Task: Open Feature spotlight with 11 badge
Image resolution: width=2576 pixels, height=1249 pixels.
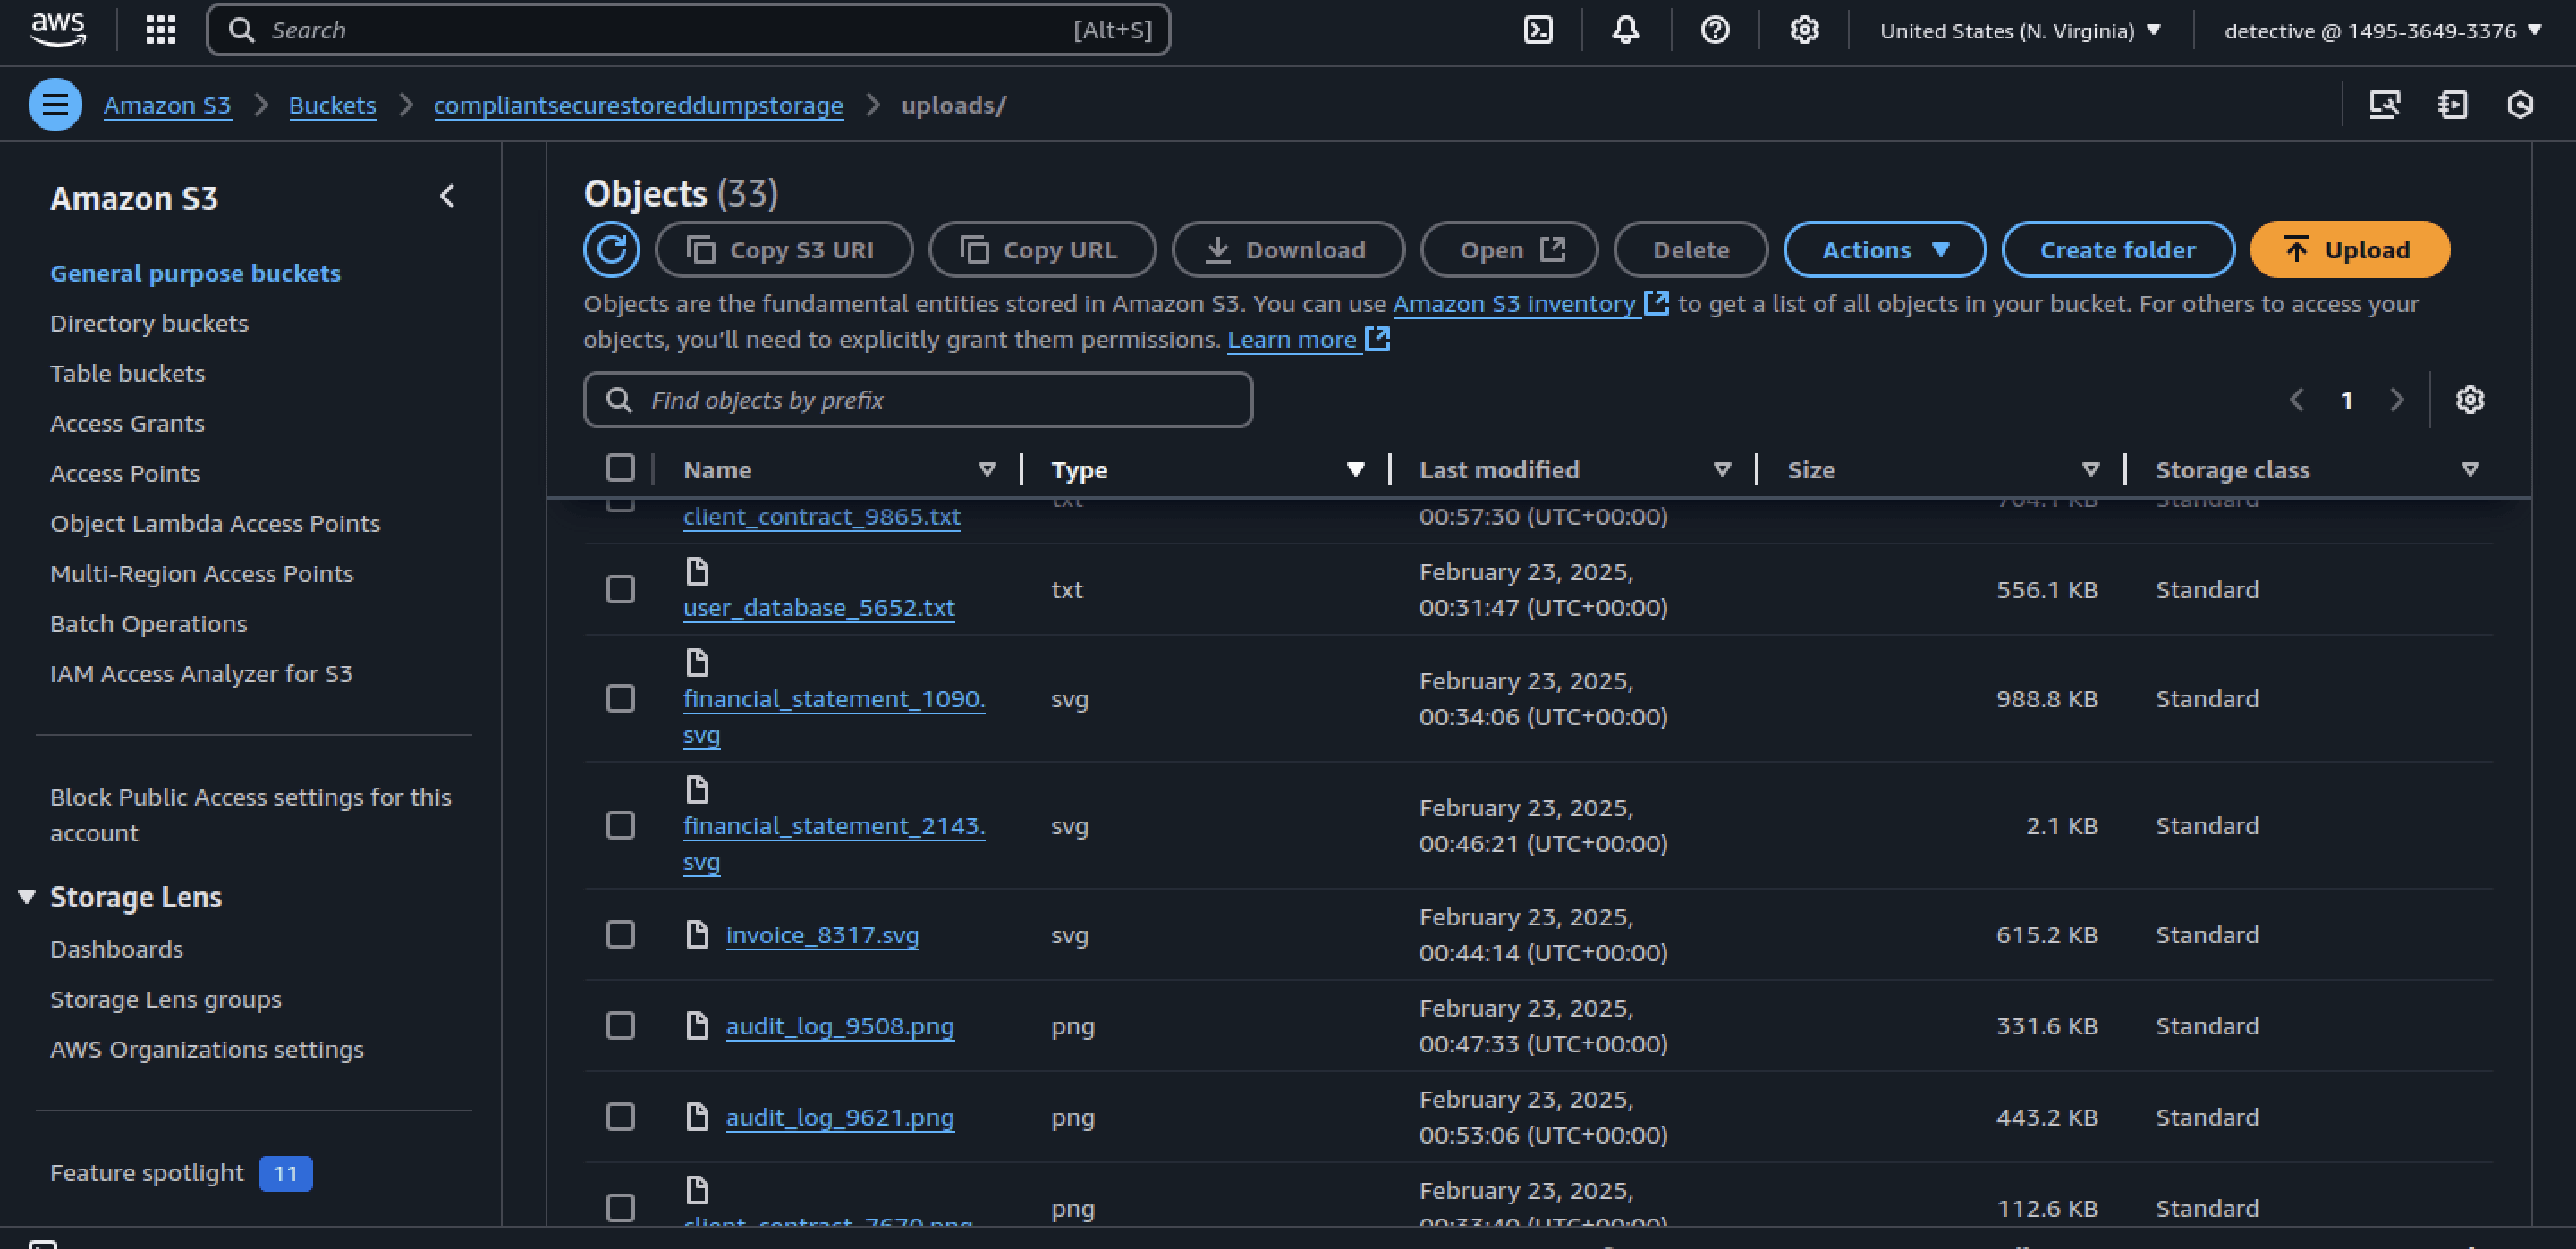Action: point(180,1172)
